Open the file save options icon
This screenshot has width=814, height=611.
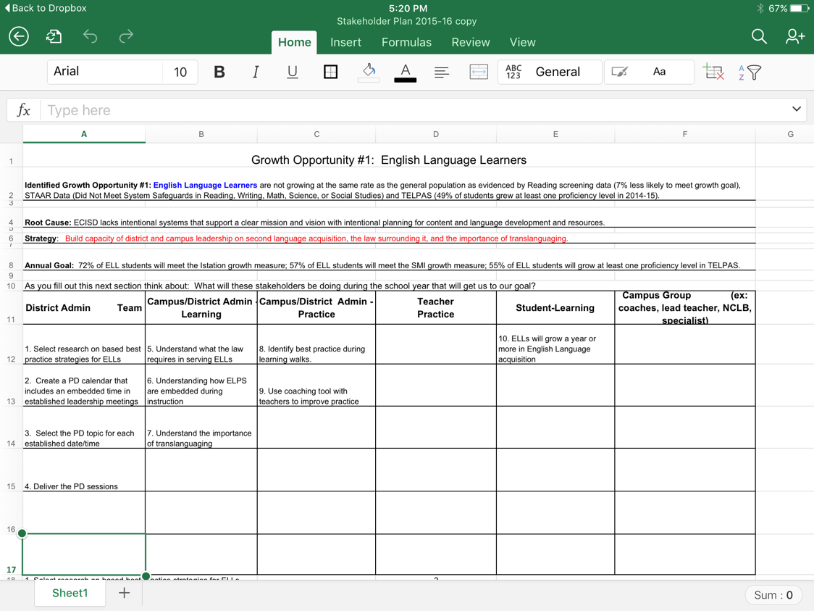[x=54, y=36]
